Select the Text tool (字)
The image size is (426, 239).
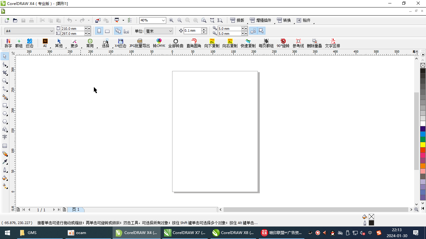(5, 137)
